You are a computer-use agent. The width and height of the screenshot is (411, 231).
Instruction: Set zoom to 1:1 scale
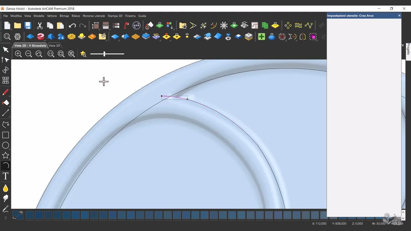[x=51, y=54]
